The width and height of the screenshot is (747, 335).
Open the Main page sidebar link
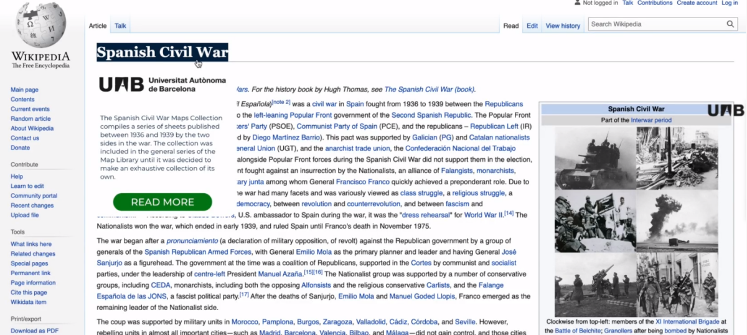point(24,90)
